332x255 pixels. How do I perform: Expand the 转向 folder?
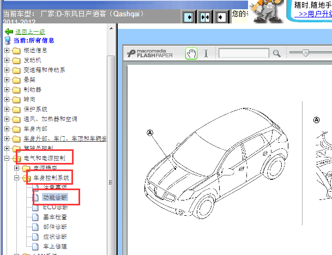click(7, 99)
